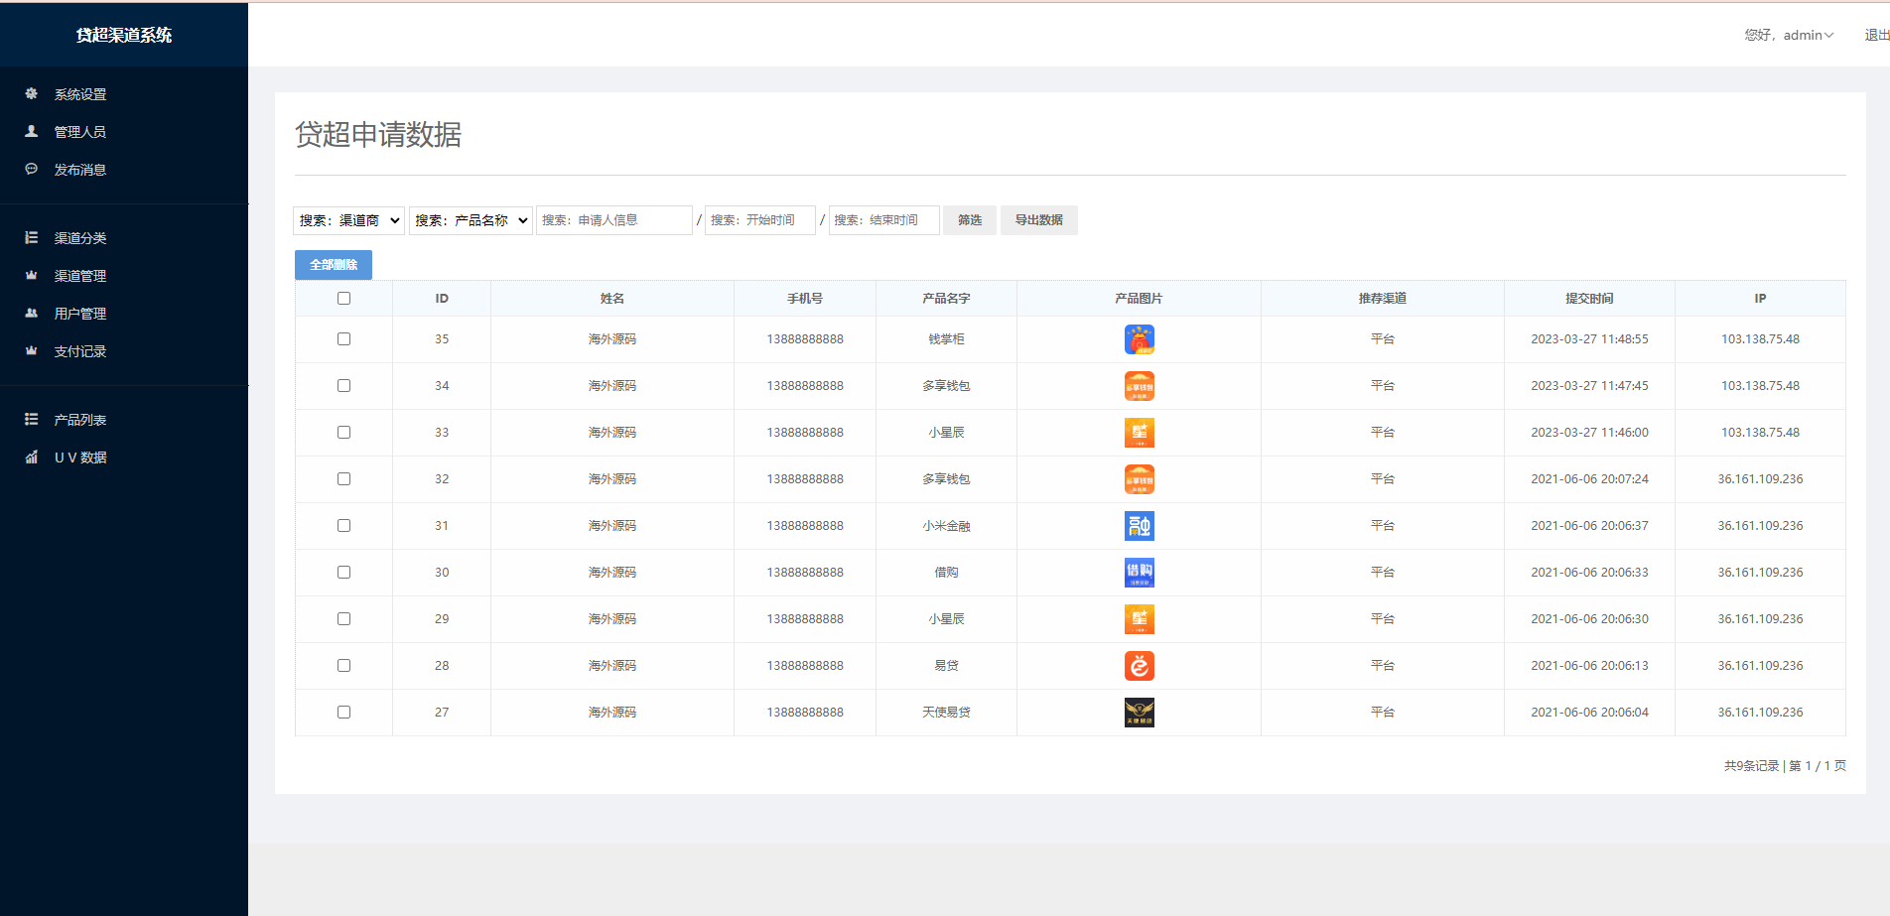Open 渠道管理 in the sidebar

coord(79,276)
